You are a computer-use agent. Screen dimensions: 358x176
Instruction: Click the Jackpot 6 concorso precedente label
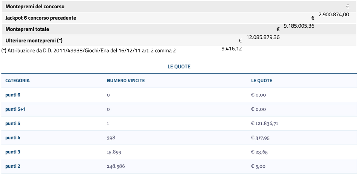pos(41,18)
